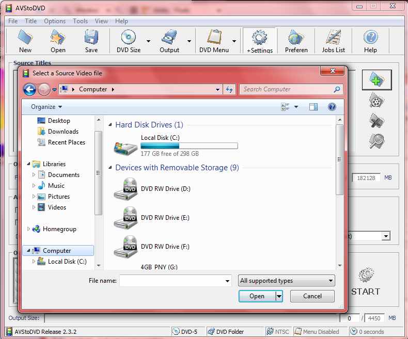Screen dimensions: 408x339
Task: Open the DVD Size dropdown arrow
Action: [148, 41]
